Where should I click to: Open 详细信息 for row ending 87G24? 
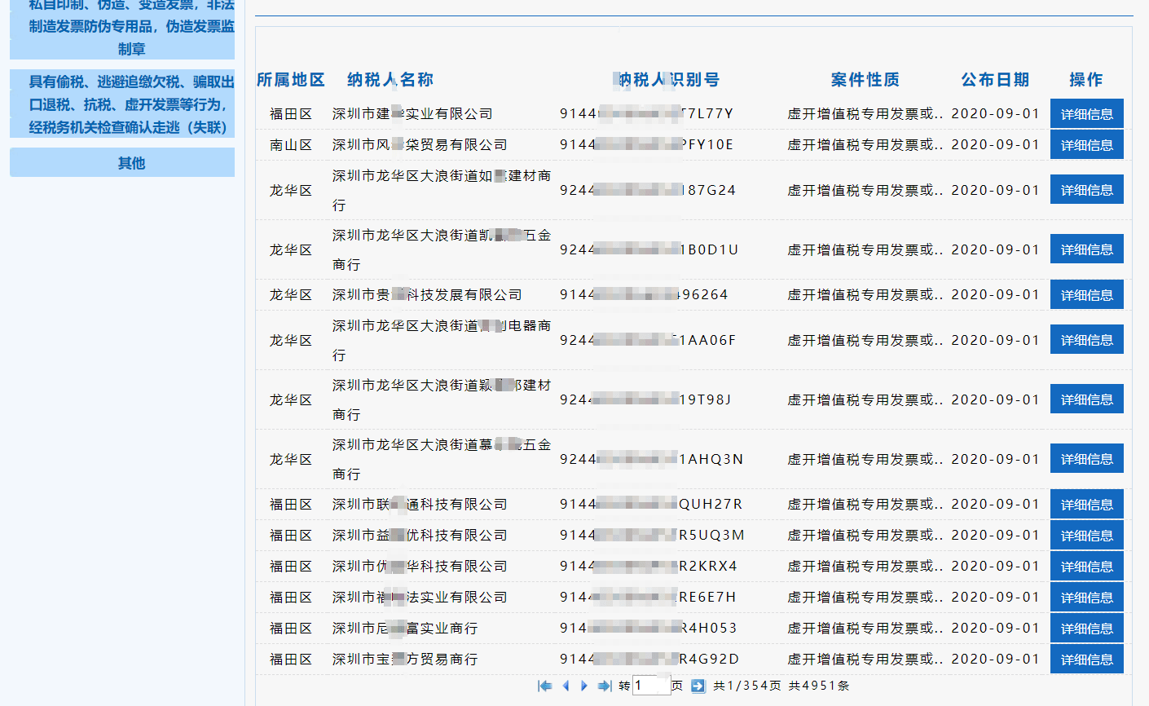(1087, 190)
